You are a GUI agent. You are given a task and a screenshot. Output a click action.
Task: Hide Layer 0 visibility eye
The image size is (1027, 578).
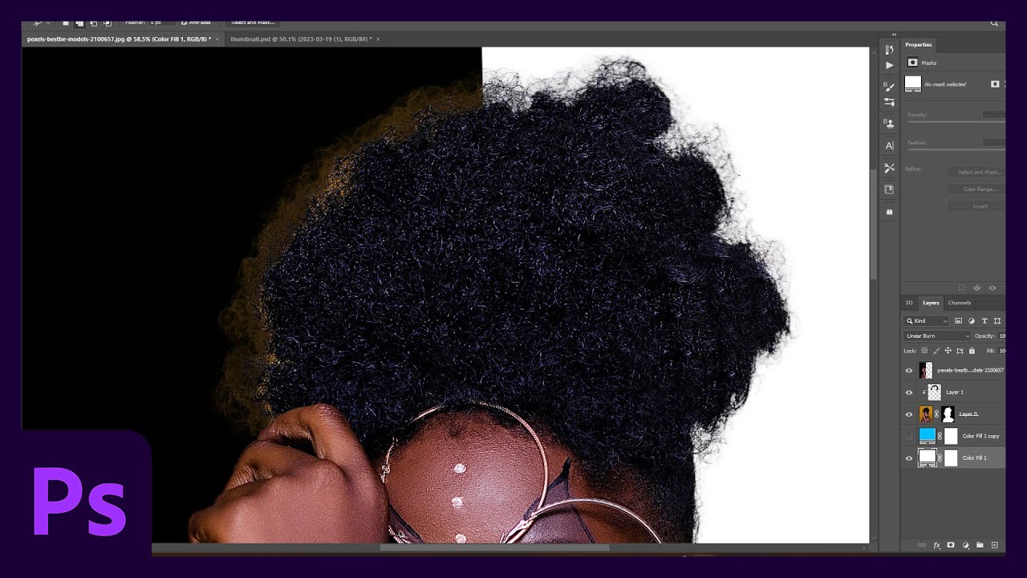click(x=909, y=414)
